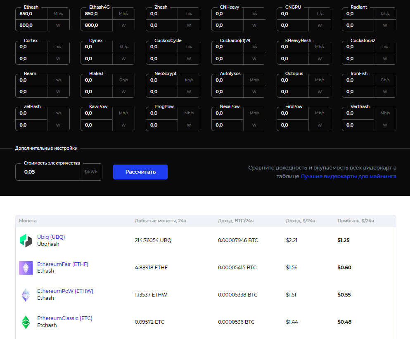Open the EthereumClassic (ETC) coin link

click(64, 318)
